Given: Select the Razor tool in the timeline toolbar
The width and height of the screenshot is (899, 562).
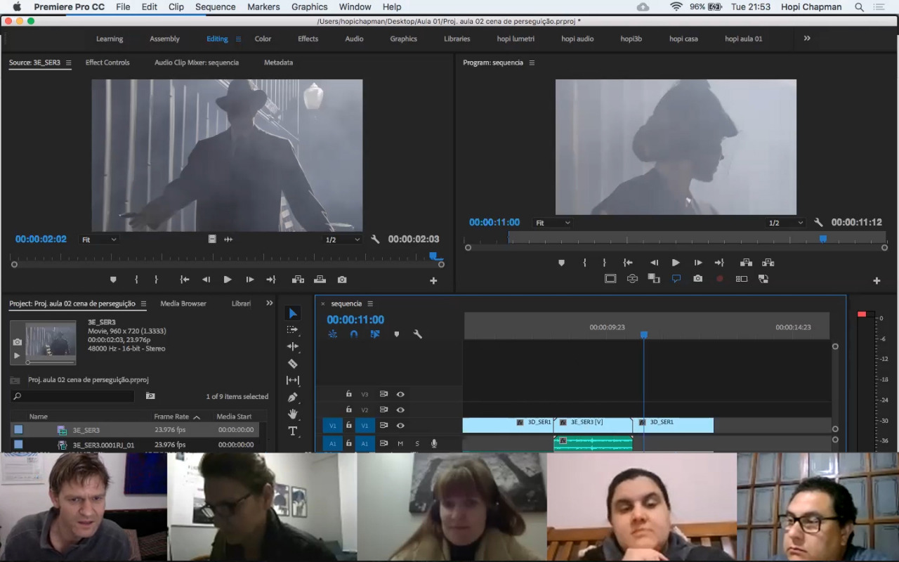Looking at the screenshot, I should point(293,364).
